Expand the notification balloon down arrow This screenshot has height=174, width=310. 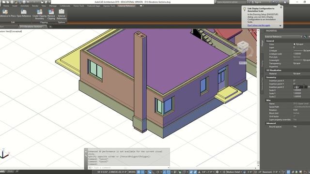tap(280, 26)
